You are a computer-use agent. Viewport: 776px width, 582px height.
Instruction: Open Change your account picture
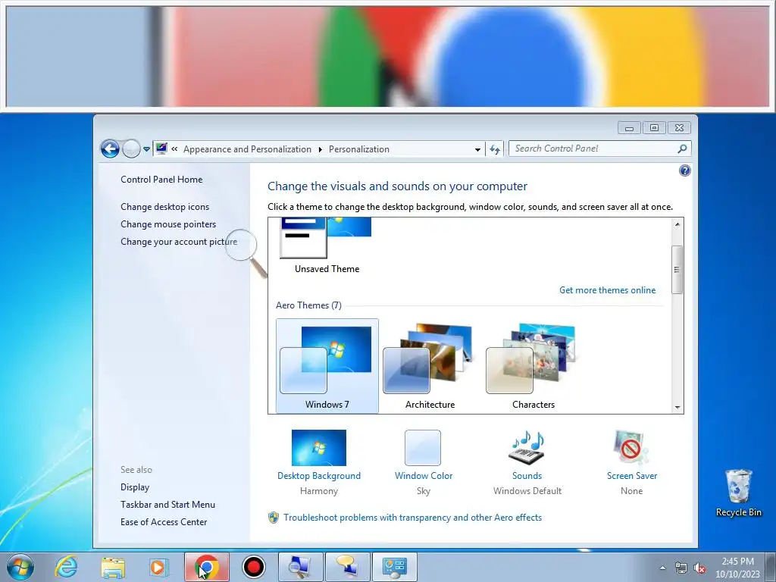[179, 242]
